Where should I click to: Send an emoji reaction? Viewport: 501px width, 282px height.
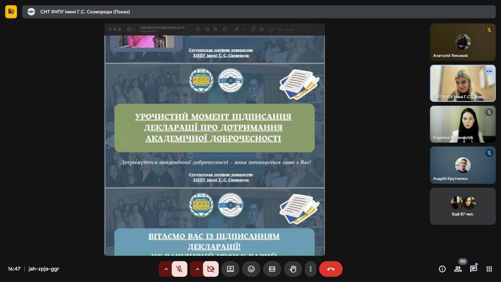(251, 269)
